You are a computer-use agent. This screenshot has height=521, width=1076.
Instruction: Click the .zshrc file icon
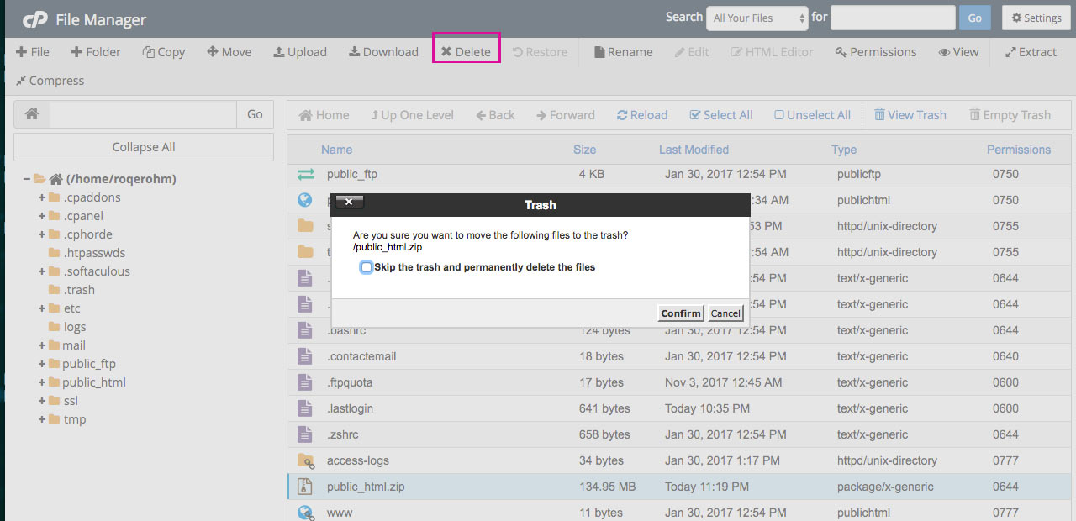pos(305,434)
